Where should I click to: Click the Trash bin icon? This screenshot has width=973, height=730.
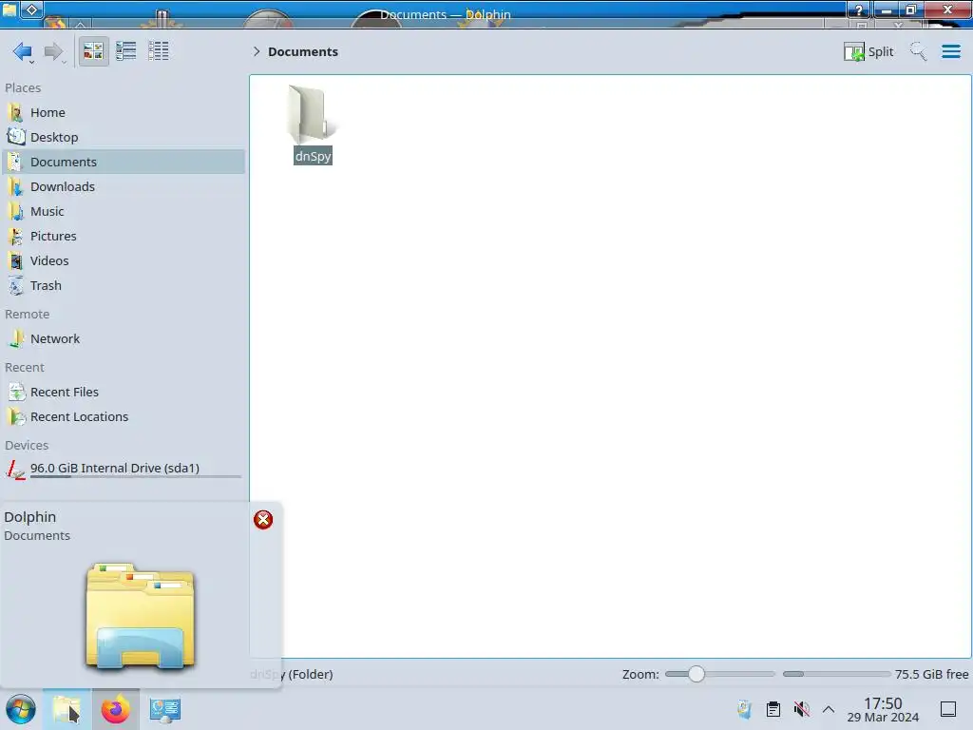15,285
